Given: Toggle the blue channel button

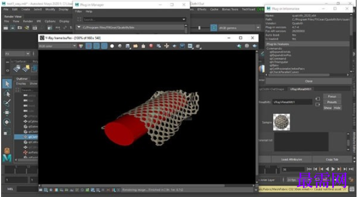Looking at the screenshot, I should coord(104,46).
